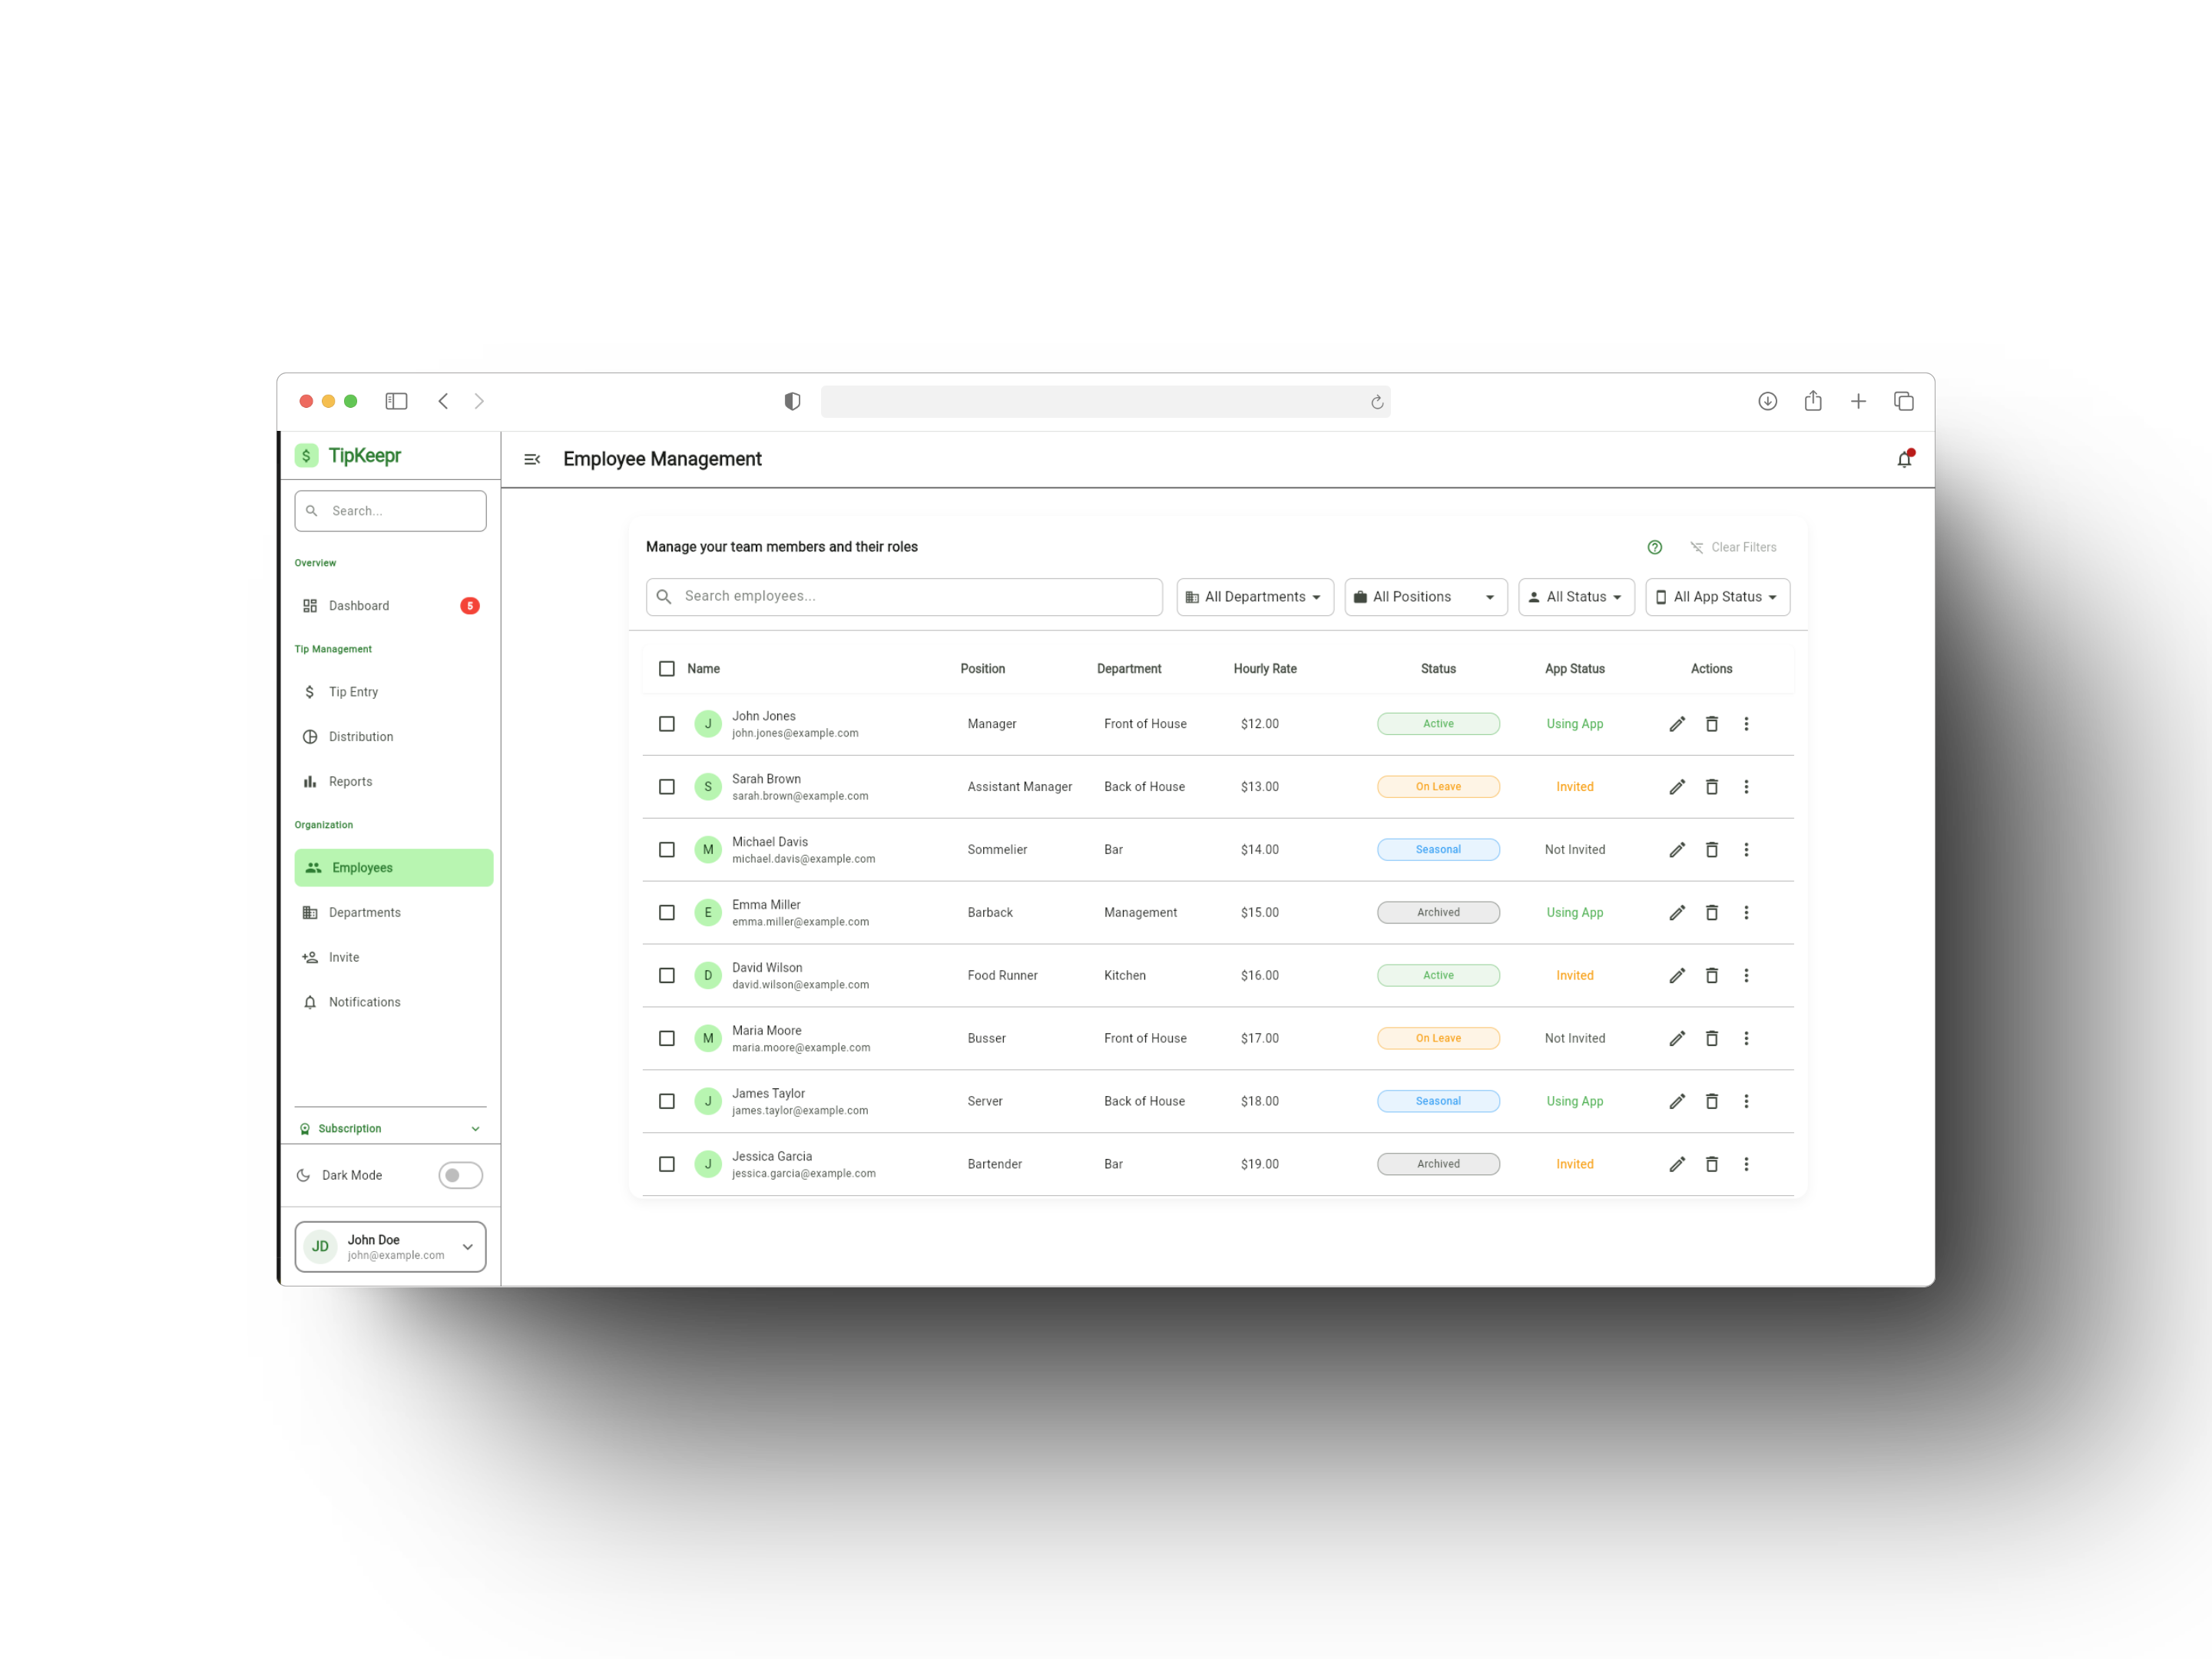Select Emma Miller's row checkbox

click(667, 912)
